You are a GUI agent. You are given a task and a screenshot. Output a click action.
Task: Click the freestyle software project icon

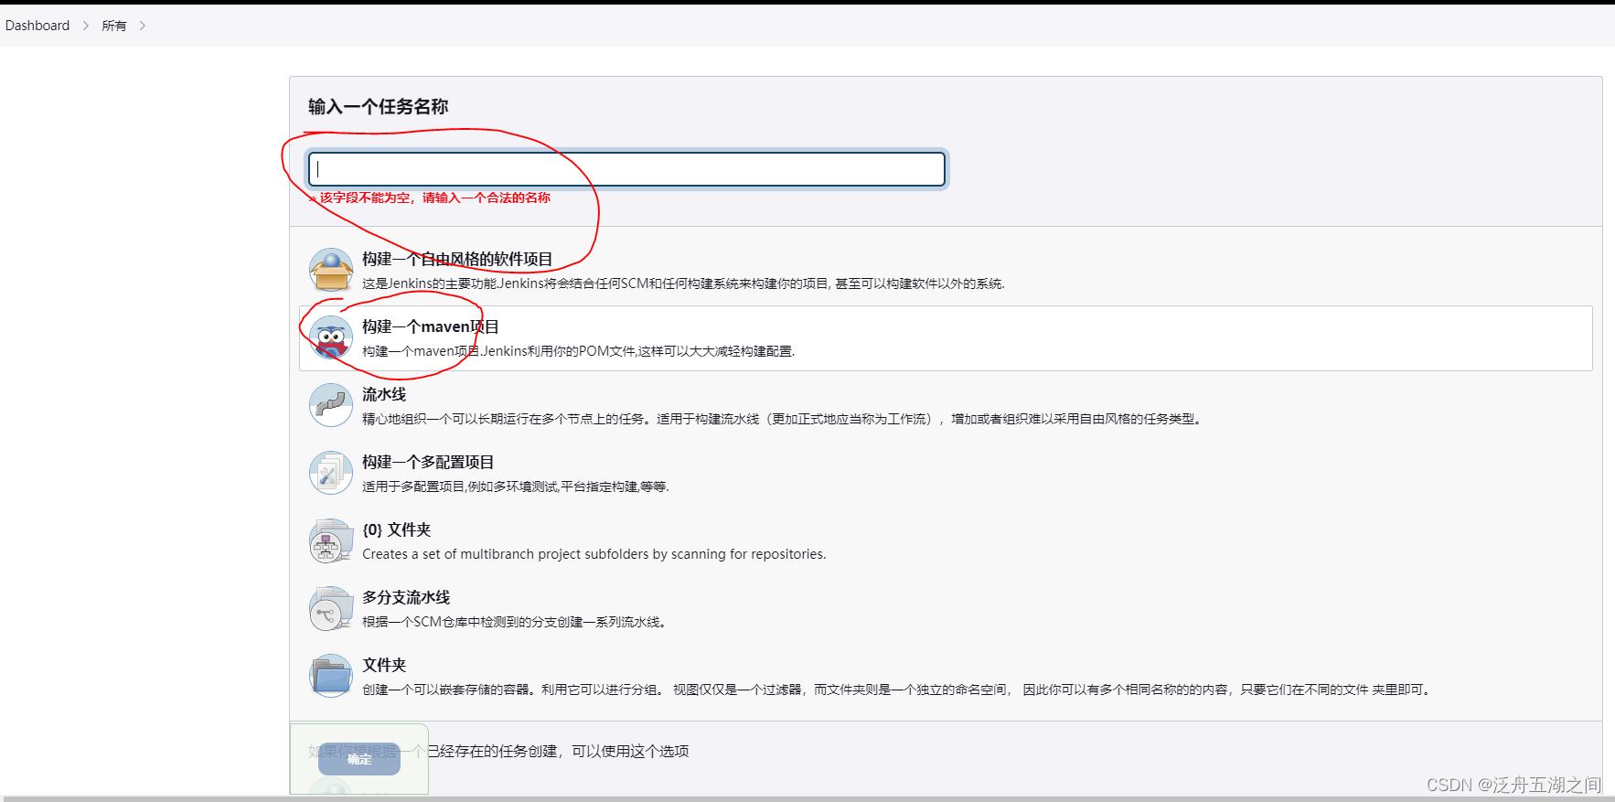click(331, 270)
